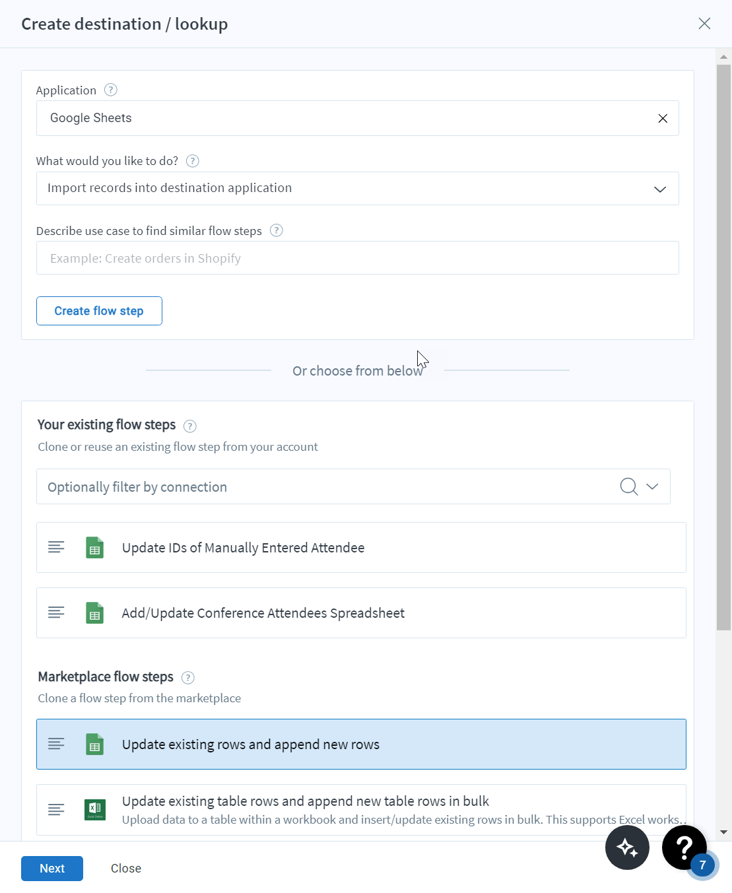
Task: Clear Google Sheets from the Application field
Action: click(x=663, y=118)
